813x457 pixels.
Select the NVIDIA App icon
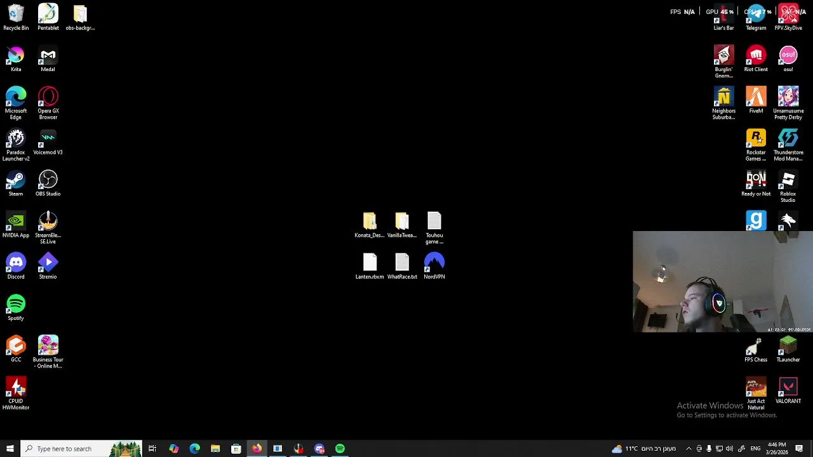[x=16, y=225]
